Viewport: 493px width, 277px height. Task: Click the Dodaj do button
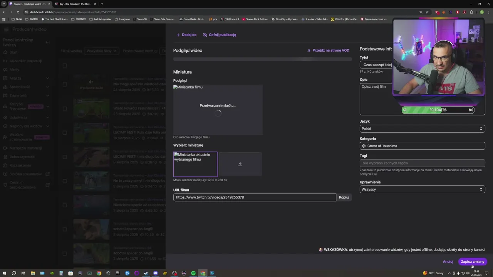(x=186, y=35)
